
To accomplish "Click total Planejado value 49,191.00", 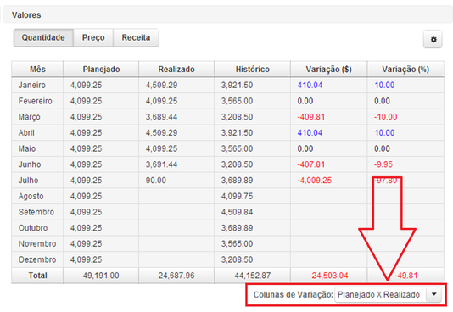I will click(101, 276).
